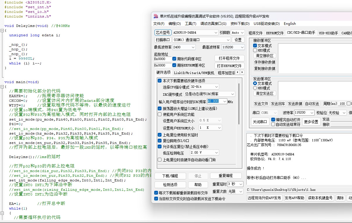This screenshot has height=223, width=352.
Task: Open the 调试仿真接口(G) menu
Action: tap(213, 24)
